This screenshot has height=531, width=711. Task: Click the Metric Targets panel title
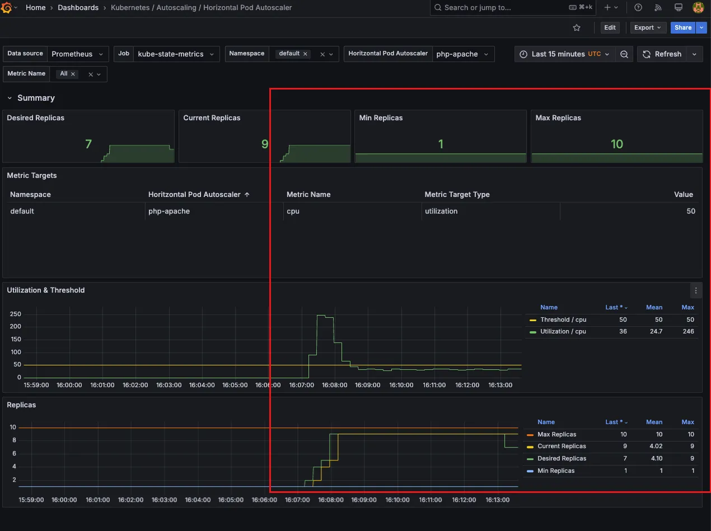click(32, 176)
